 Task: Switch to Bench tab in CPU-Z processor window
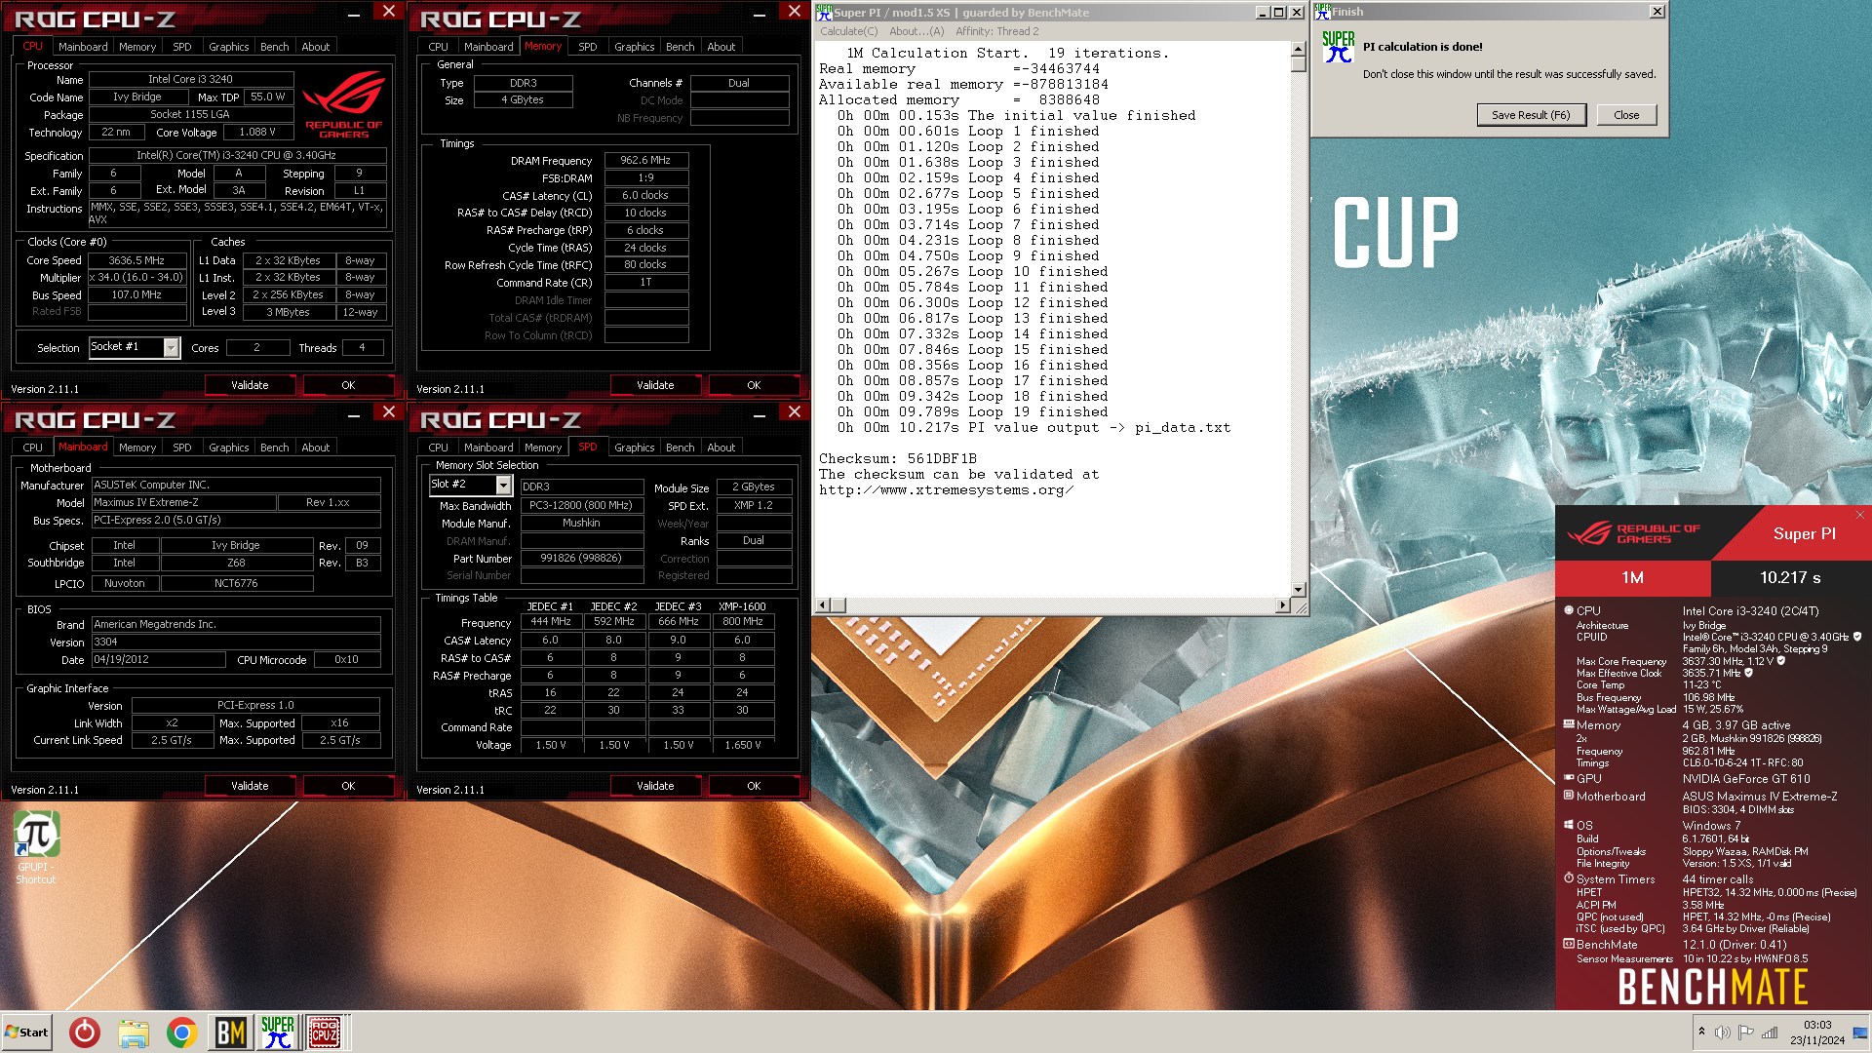point(274,47)
